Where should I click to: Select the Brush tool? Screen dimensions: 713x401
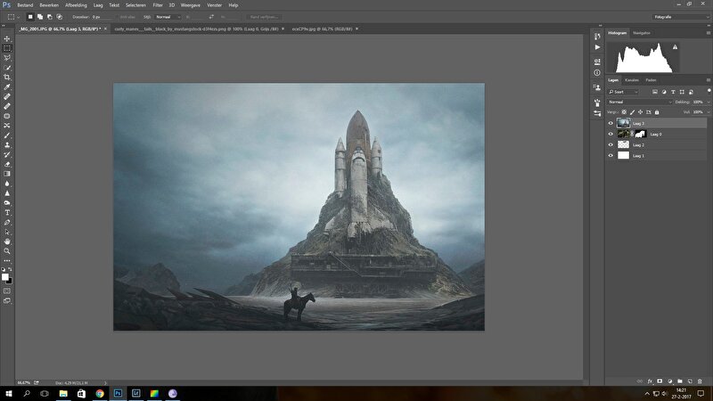7,135
